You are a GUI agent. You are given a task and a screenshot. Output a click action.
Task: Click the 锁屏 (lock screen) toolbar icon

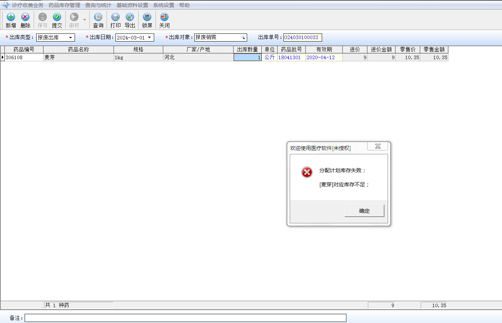pos(147,17)
